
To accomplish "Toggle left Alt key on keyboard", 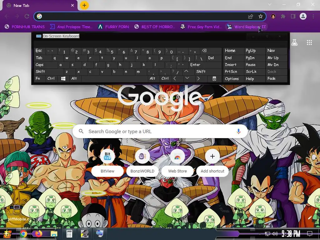I will 75,78.
